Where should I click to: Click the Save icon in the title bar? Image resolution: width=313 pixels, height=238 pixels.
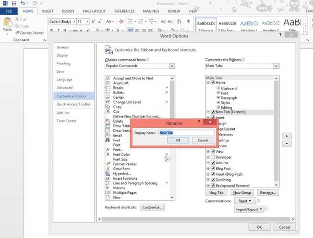[x=14, y=3]
